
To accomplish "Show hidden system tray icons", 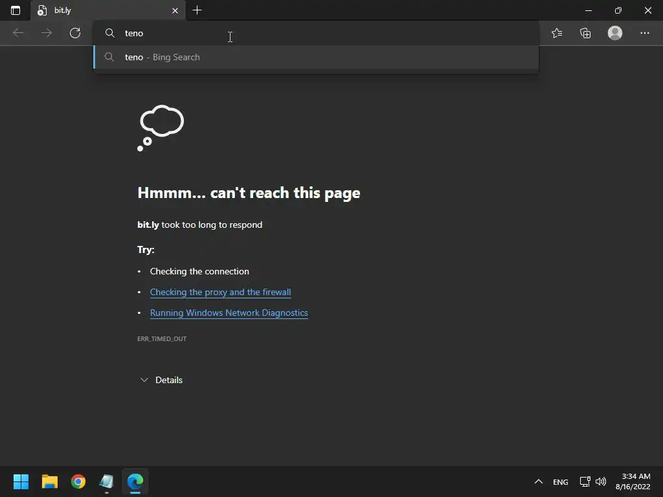I will [538, 481].
